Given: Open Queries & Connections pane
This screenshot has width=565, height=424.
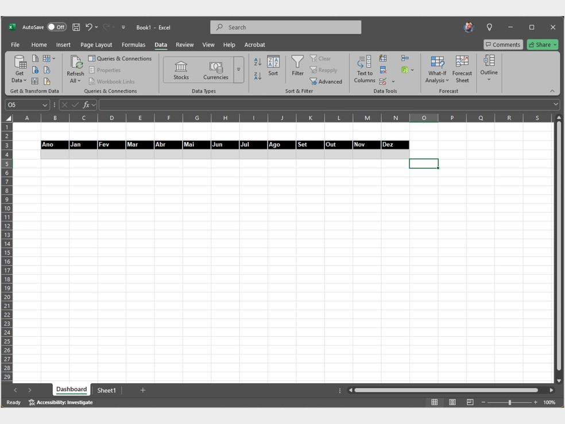Looking at the screenshot, I should click(120, 59).
